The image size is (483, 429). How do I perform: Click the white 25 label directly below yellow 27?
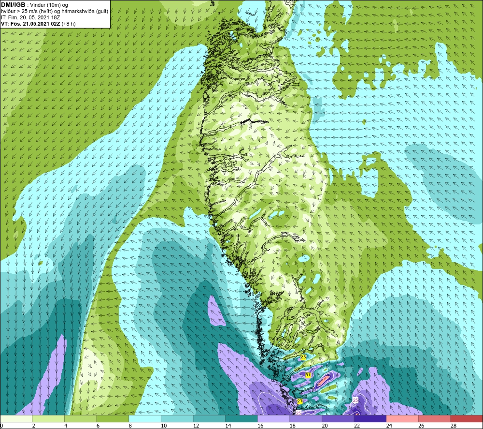pyautogui.click(x=298, y=413)
